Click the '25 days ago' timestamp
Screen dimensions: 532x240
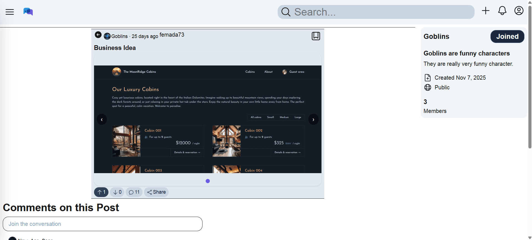145,36
